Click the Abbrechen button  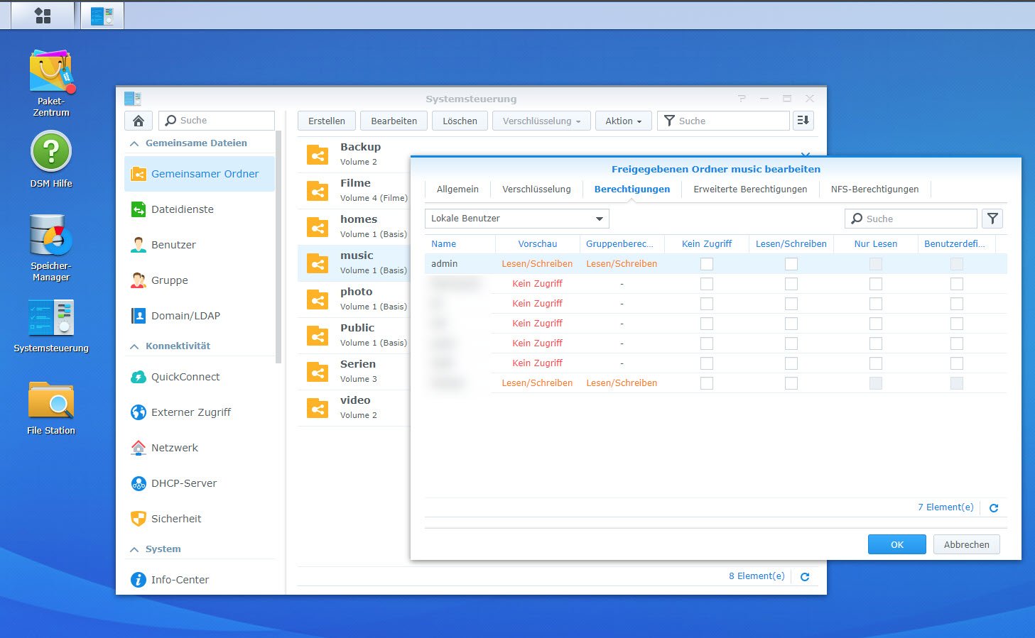pos(966,544)
